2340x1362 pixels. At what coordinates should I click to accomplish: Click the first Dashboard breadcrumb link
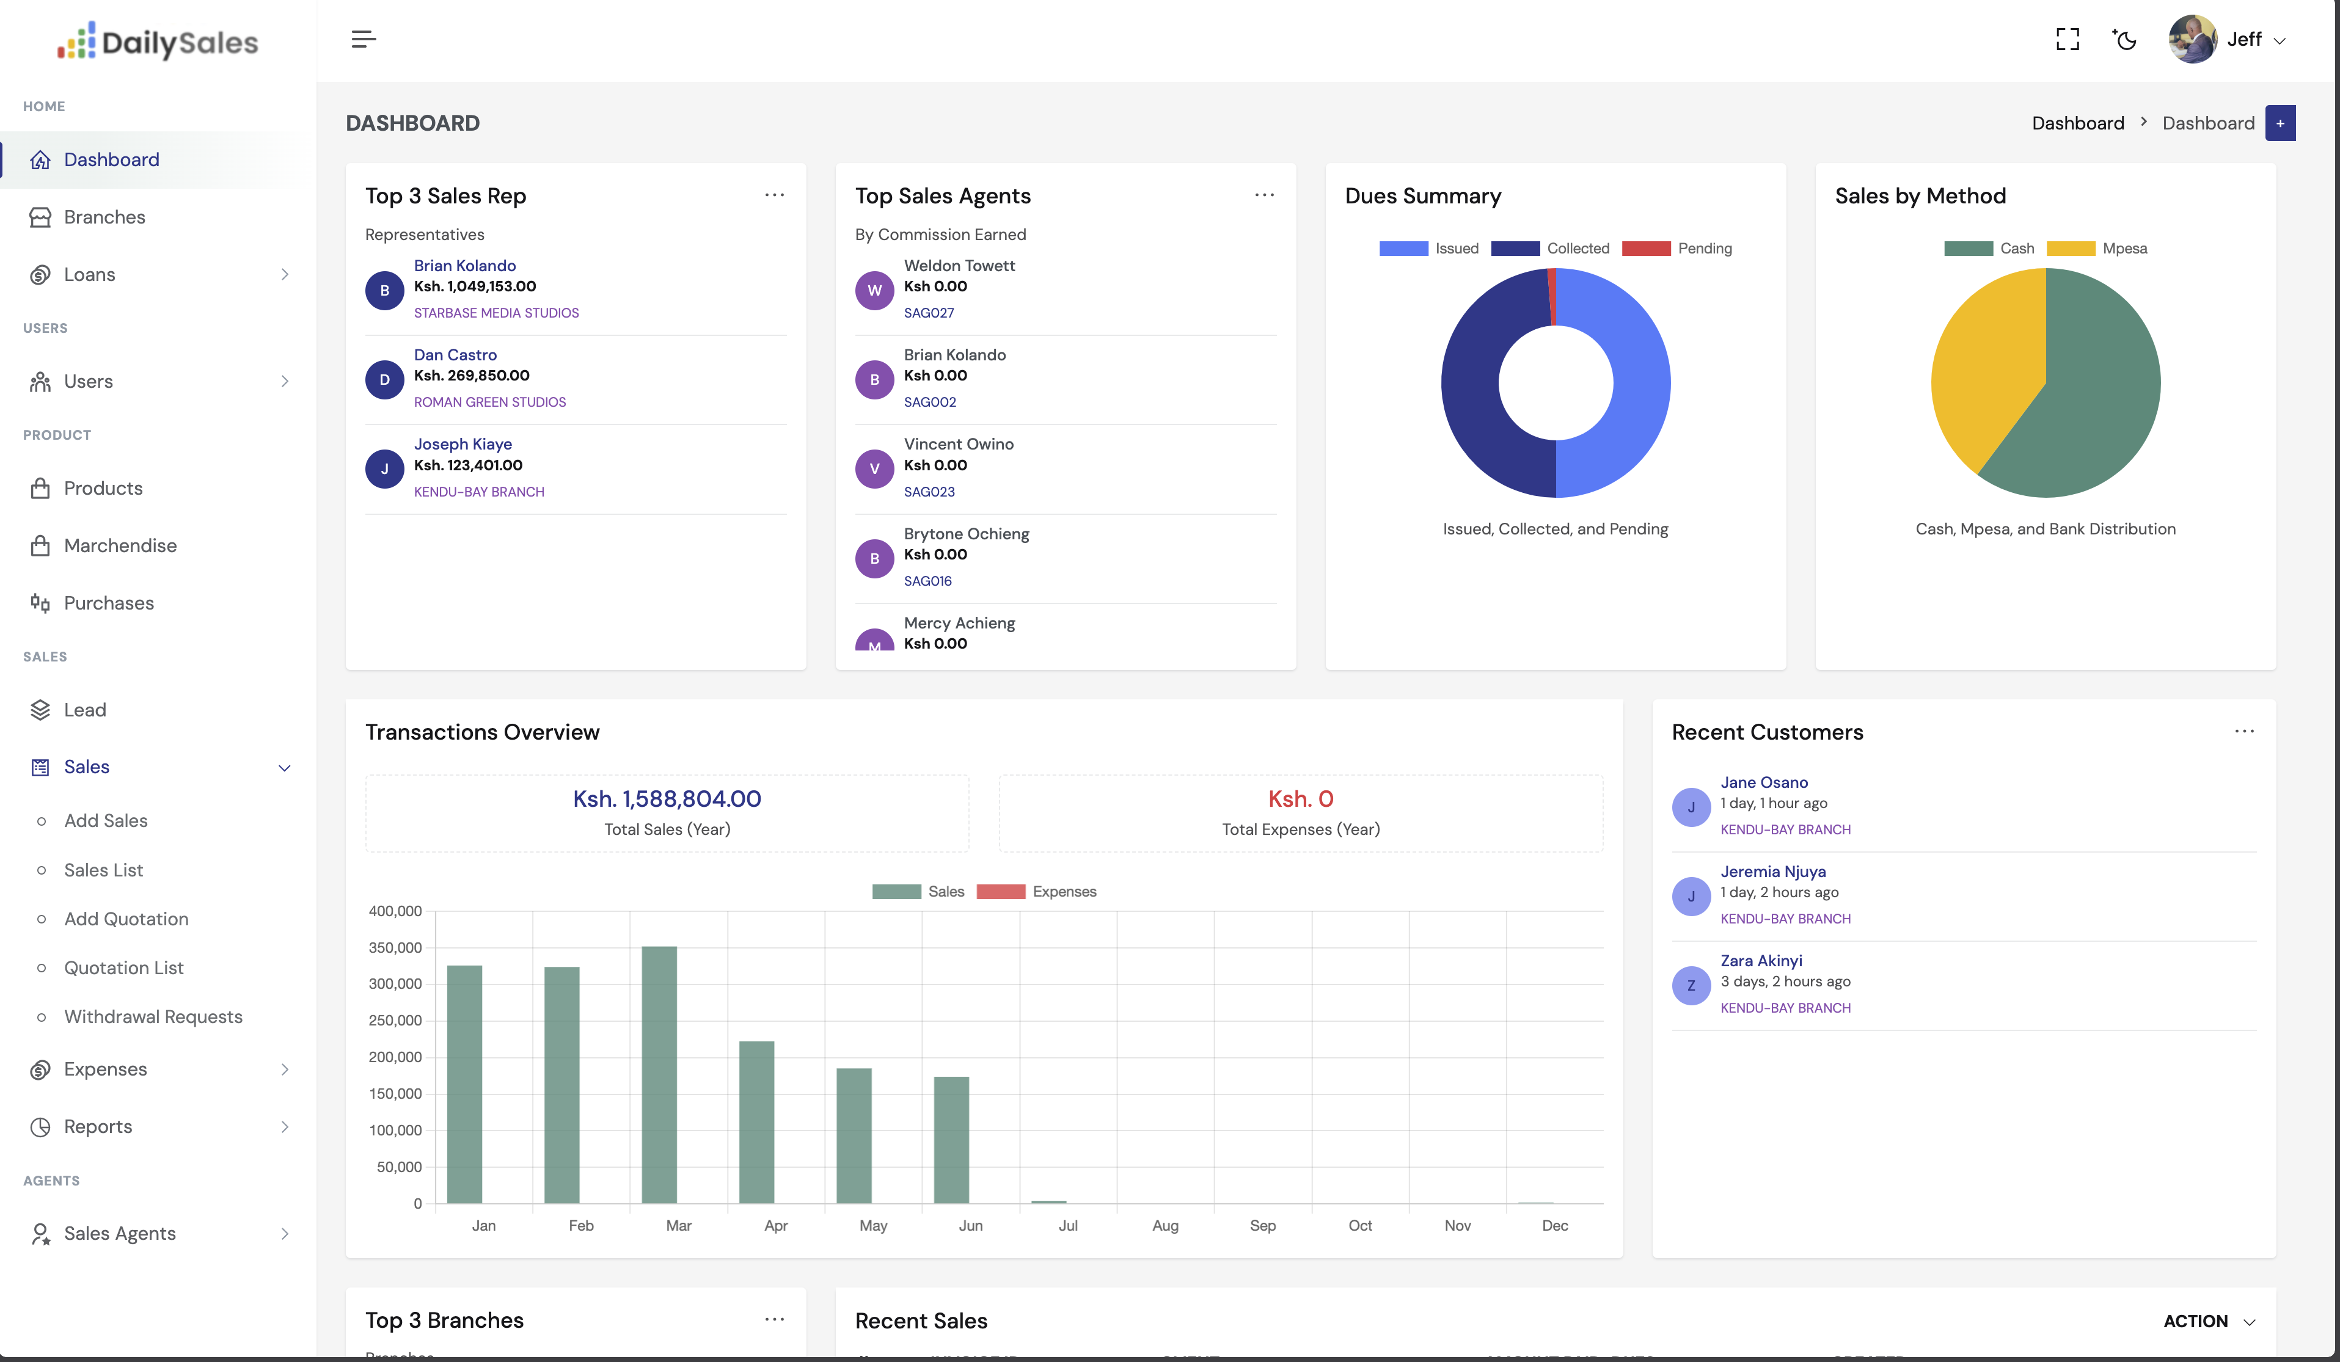pyautogui.click(x=2077, y=123)
